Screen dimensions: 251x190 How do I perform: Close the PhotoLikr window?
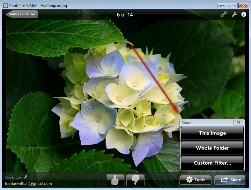[243, 6]
